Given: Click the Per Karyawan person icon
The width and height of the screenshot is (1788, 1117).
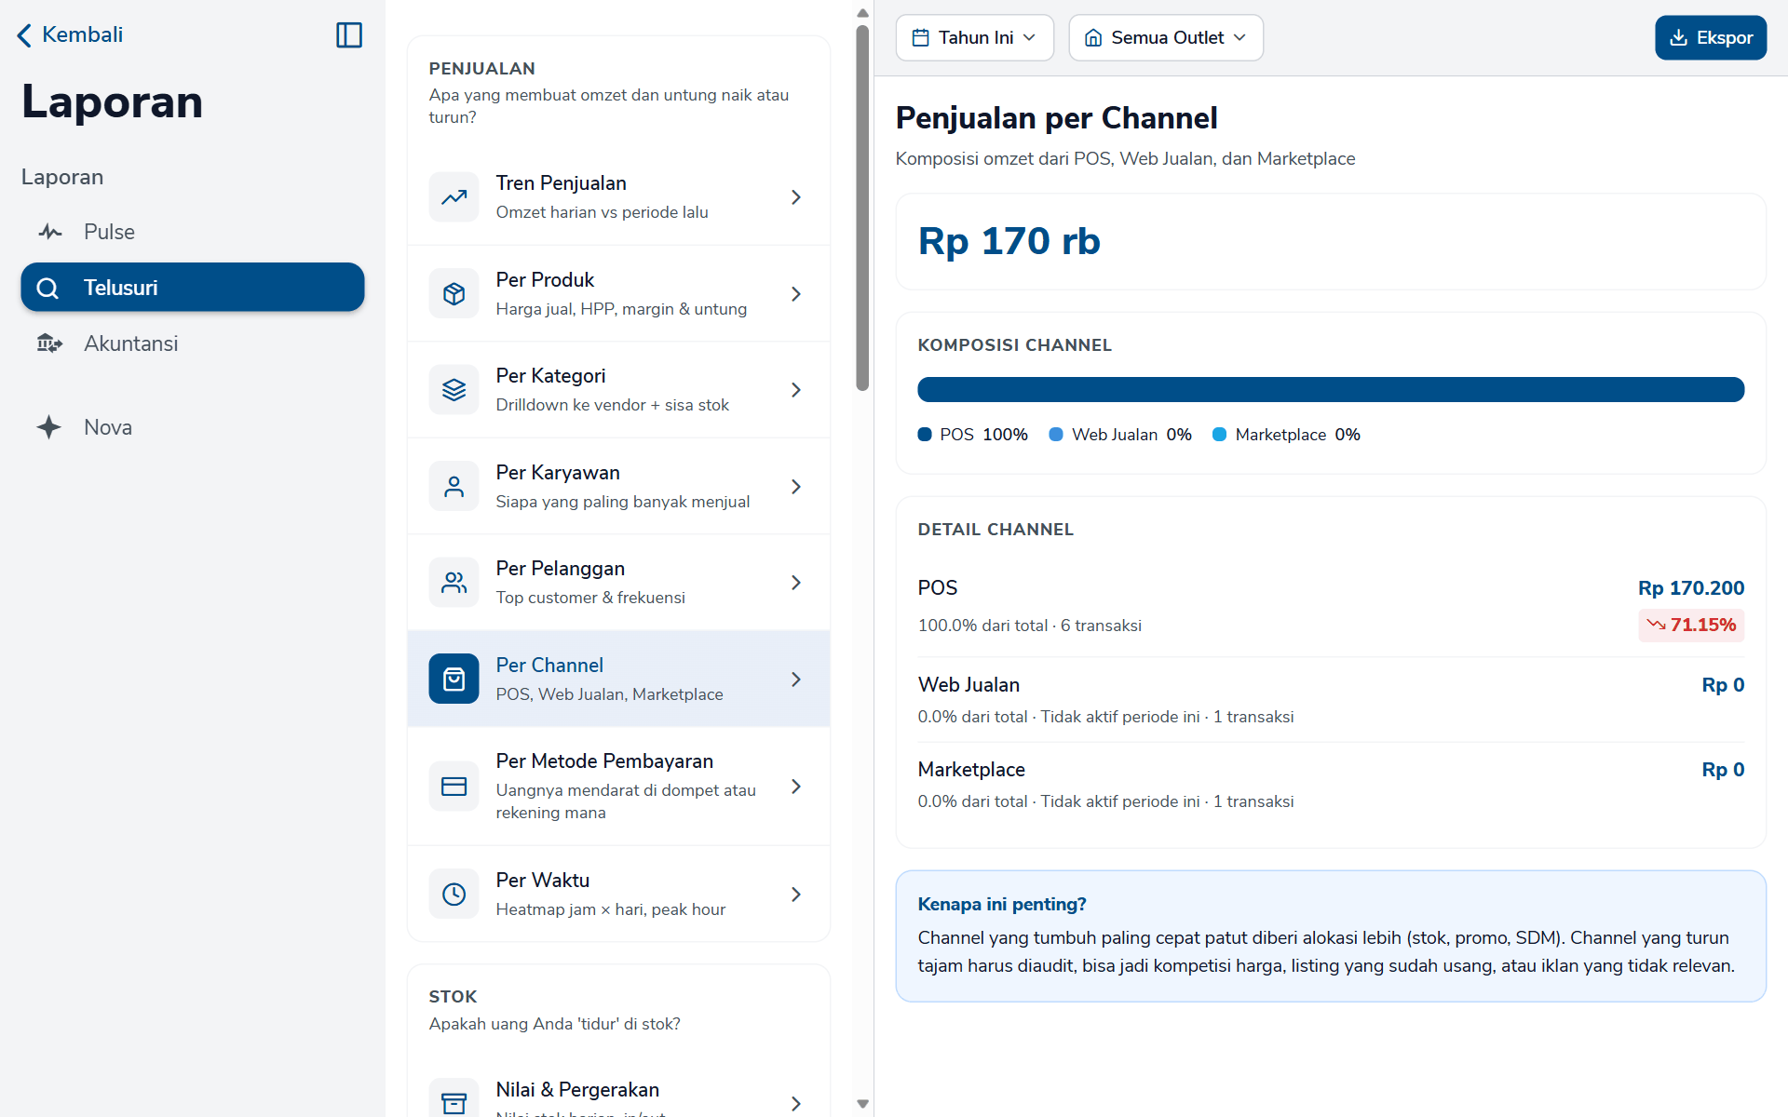Looking at the screenshot, I should [x=454, y=487].
